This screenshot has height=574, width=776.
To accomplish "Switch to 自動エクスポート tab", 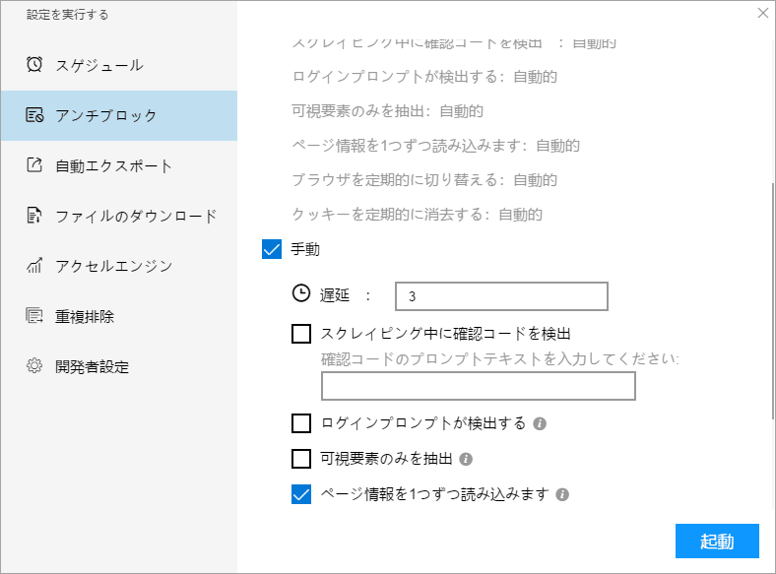I will (x=113, y=165).
